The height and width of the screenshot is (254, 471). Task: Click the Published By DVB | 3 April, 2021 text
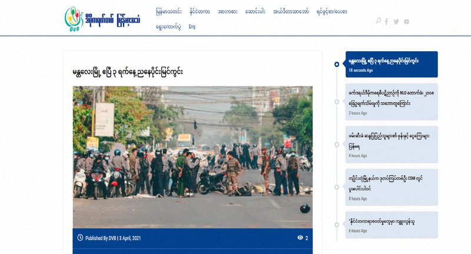click(113, 238)
